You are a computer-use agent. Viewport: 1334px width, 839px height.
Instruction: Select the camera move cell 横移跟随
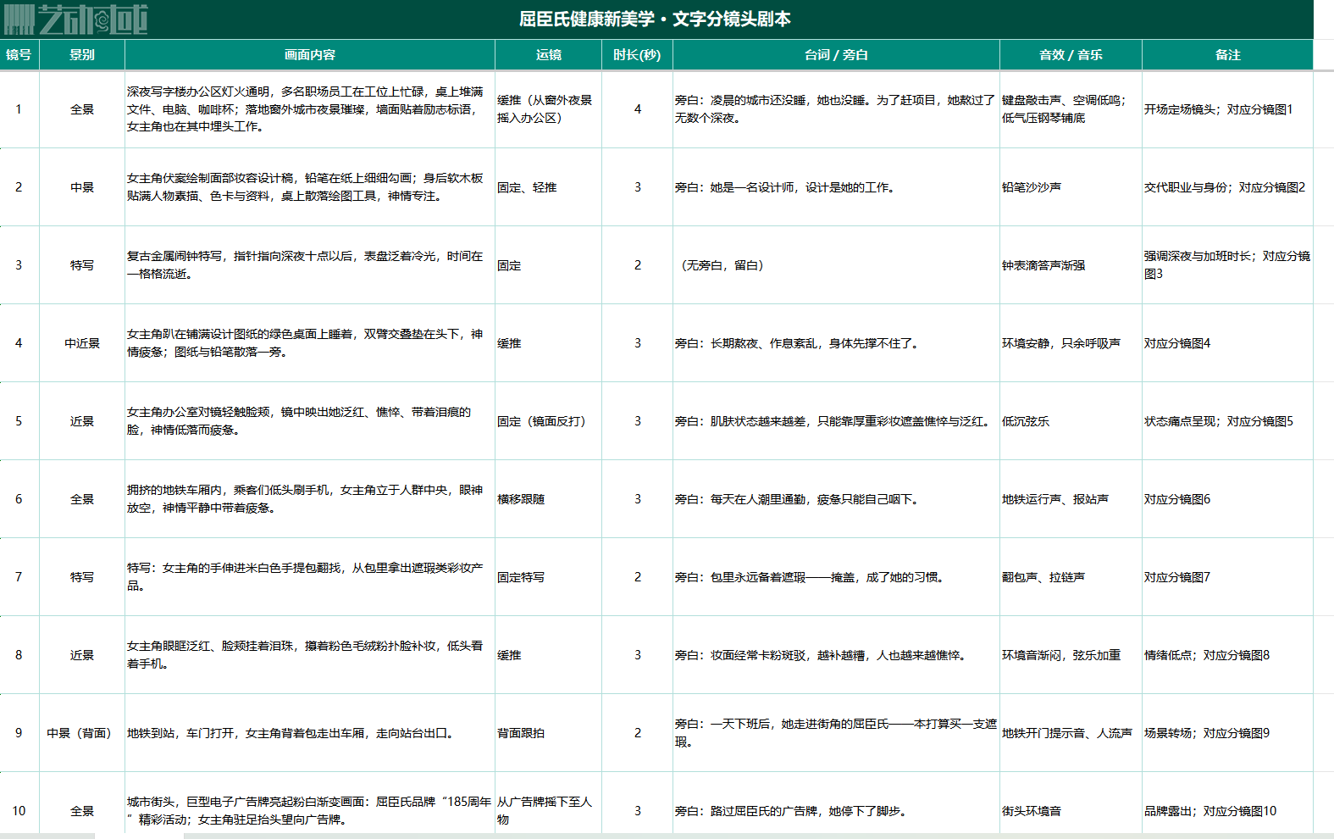point(549,499)
